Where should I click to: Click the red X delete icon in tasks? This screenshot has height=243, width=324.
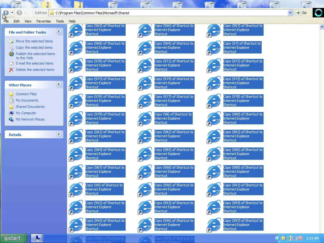11,70
